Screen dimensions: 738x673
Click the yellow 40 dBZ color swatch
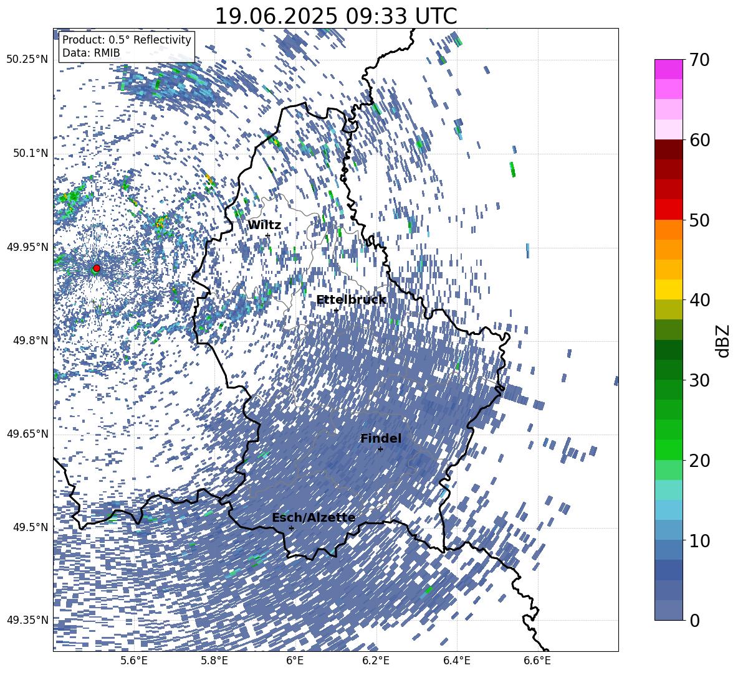click(668, 289)
